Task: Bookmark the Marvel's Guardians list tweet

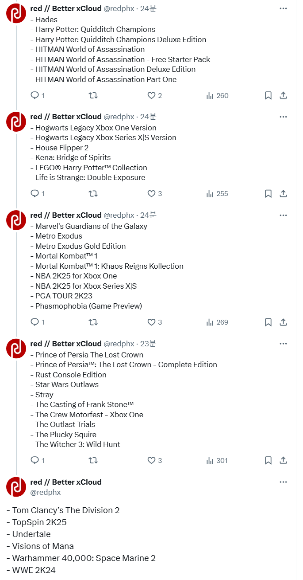Action: tap(268, 322)
